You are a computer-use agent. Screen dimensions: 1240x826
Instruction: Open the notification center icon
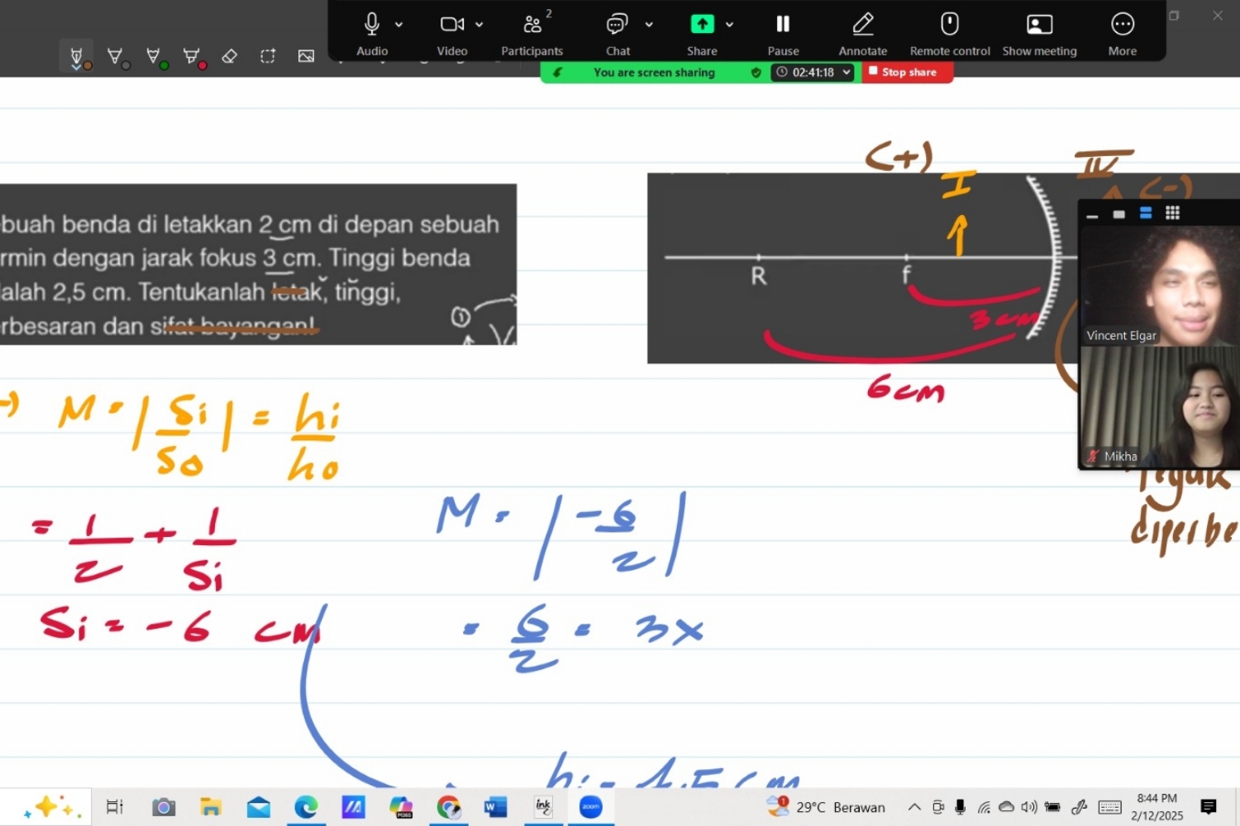[x=1209, y=807]
